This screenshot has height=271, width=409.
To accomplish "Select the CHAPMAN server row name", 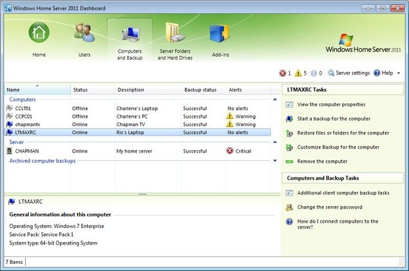I will 27,151.
